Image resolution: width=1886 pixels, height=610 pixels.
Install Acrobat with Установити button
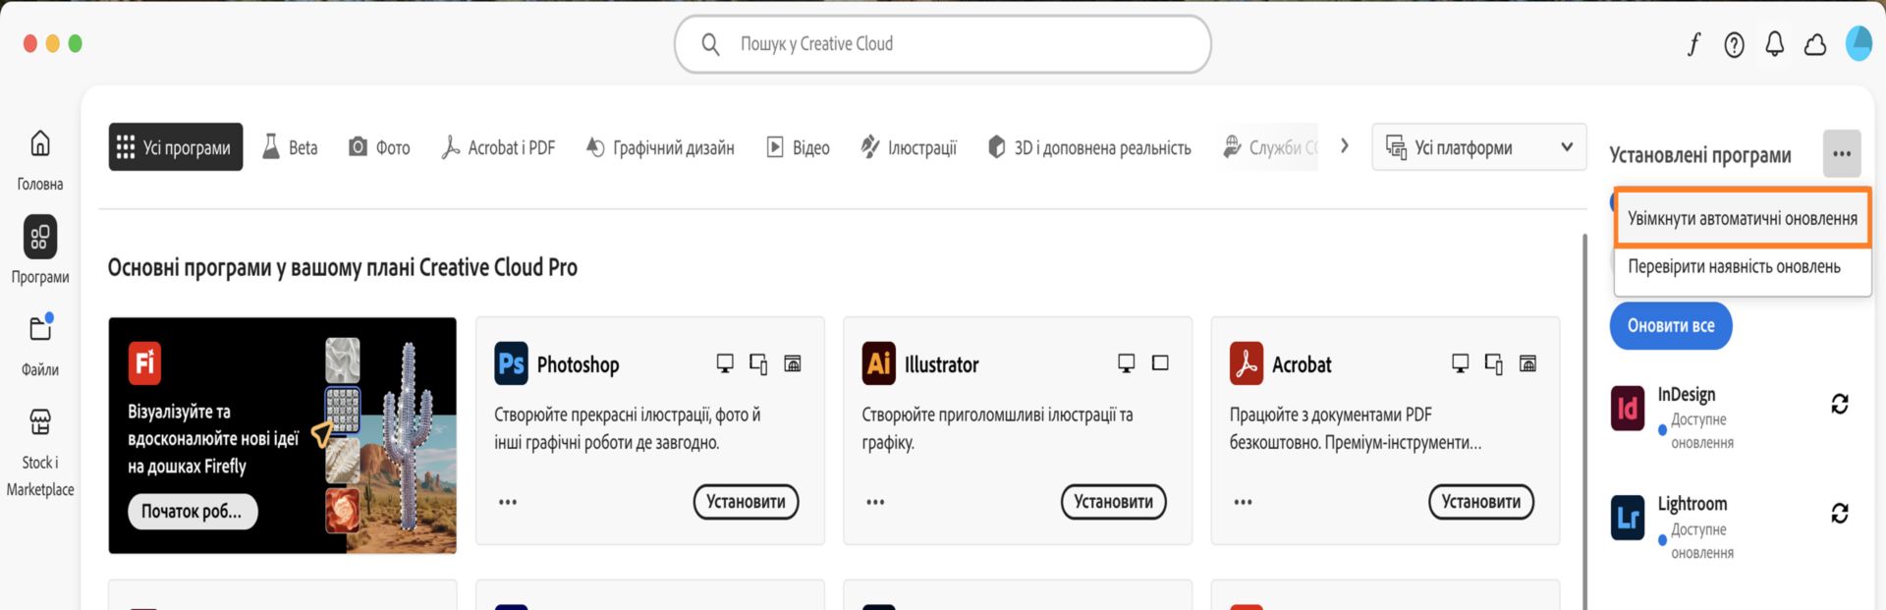1480,502
